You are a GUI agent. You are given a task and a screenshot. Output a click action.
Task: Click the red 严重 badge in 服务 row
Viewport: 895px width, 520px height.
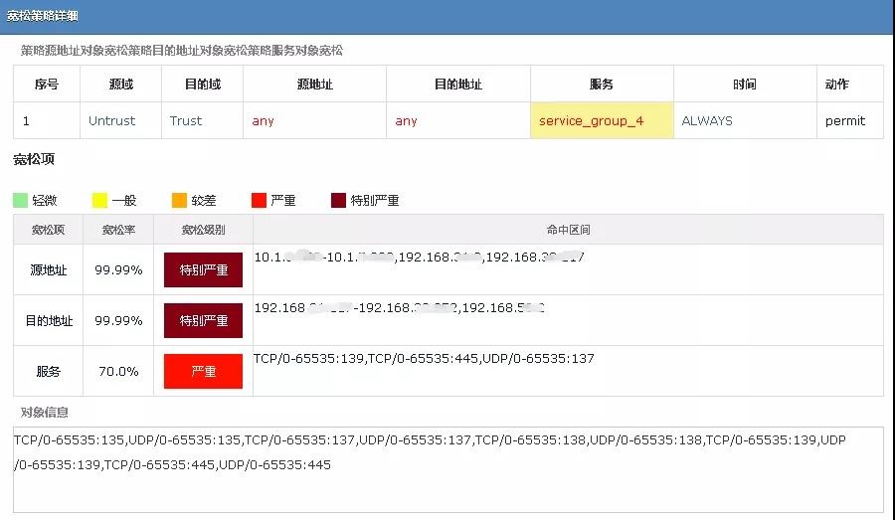[x=204, y=372]
